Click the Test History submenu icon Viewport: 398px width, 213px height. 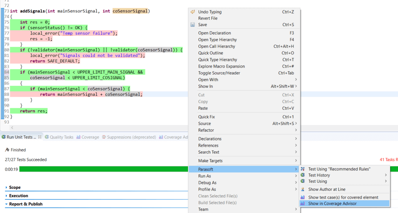tap(303, 175)
